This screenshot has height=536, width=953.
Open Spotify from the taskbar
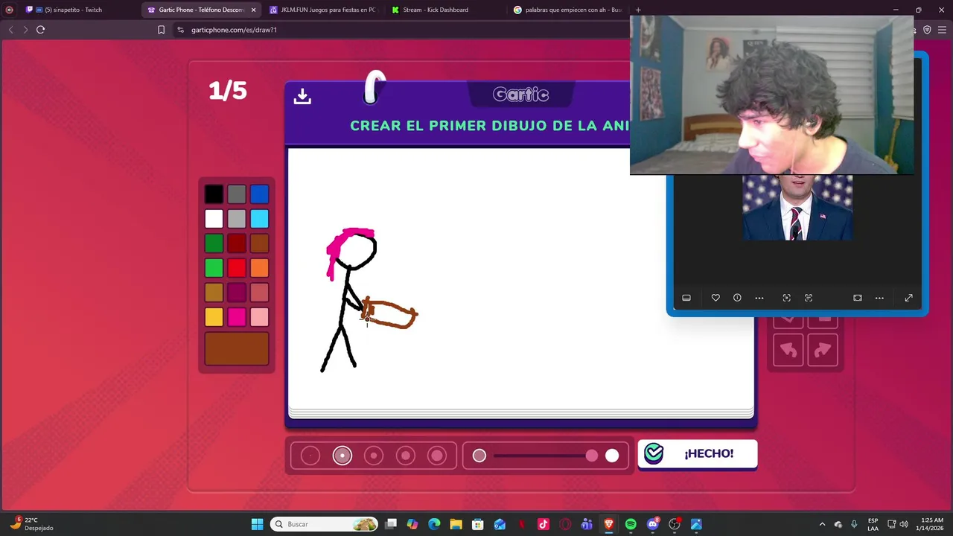pyautogui.click(x=631, y=524)
